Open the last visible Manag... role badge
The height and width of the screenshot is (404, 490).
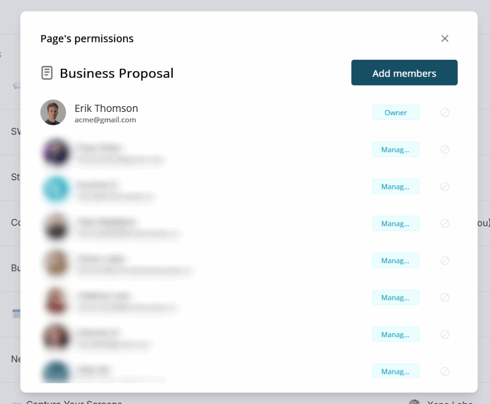(x=395, y=371)
